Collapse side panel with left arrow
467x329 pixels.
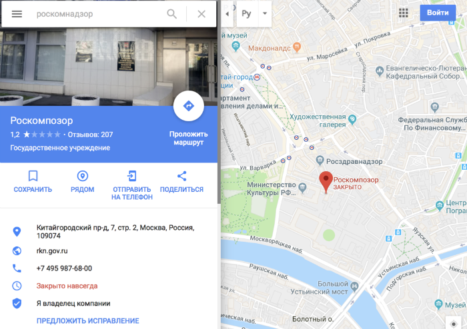[227, 14]
